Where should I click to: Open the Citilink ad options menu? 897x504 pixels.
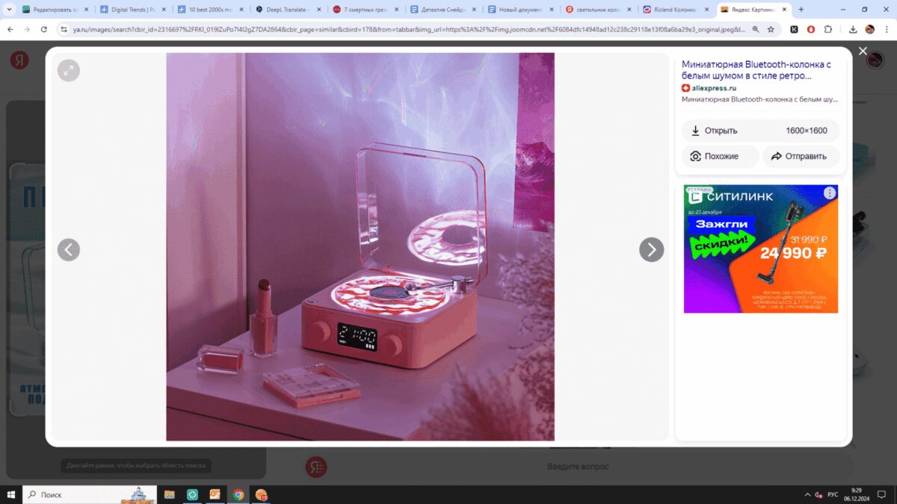pos(829,193)
